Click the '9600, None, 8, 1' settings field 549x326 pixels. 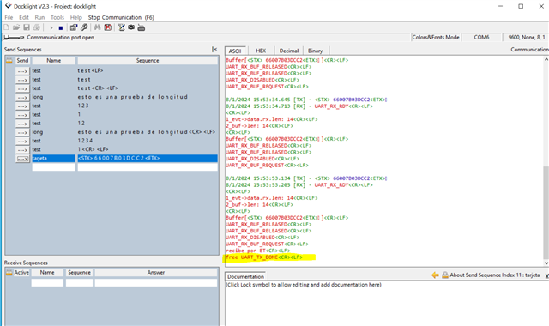(x=526, y=37)
